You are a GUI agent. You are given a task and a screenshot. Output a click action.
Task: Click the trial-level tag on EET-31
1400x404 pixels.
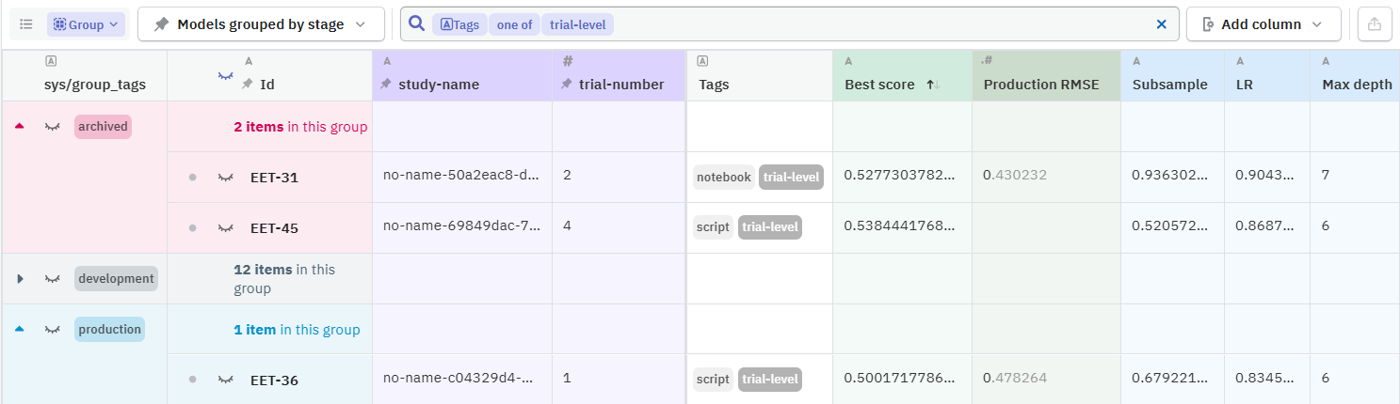[x=791, y=177]
